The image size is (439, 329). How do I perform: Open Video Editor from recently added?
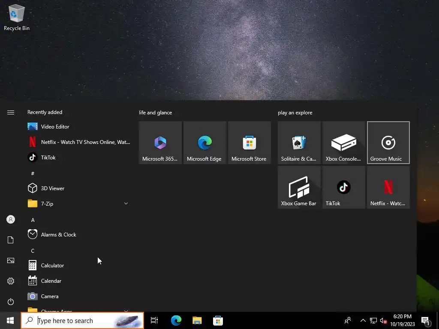(x=78, y=126)
